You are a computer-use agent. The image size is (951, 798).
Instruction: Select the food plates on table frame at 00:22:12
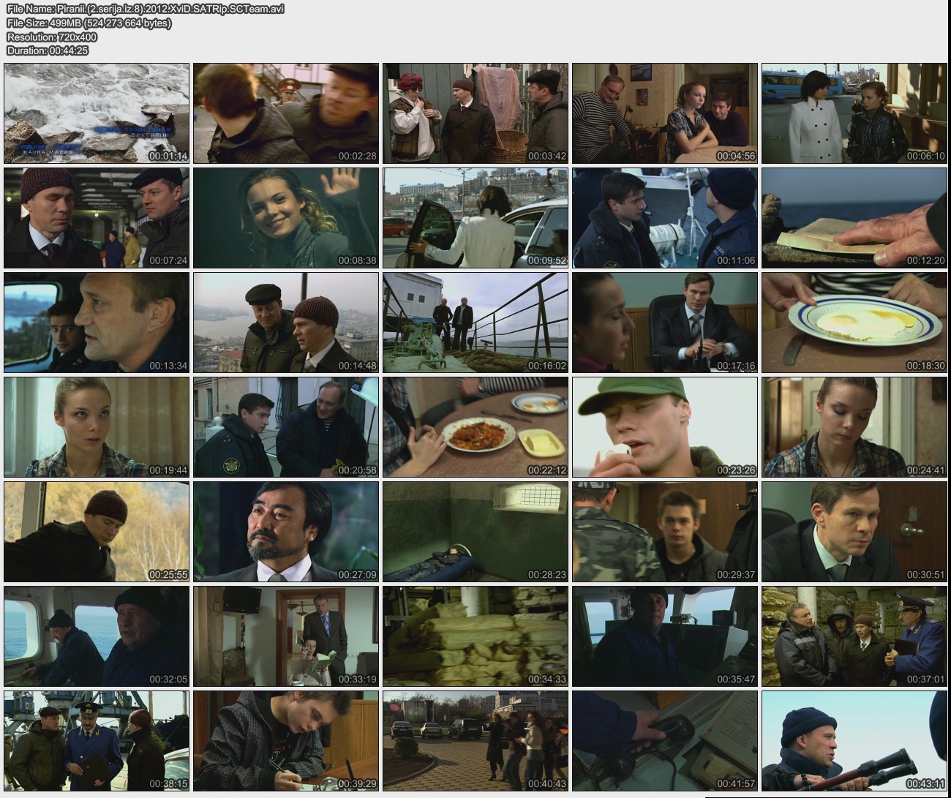click(475, 427)
